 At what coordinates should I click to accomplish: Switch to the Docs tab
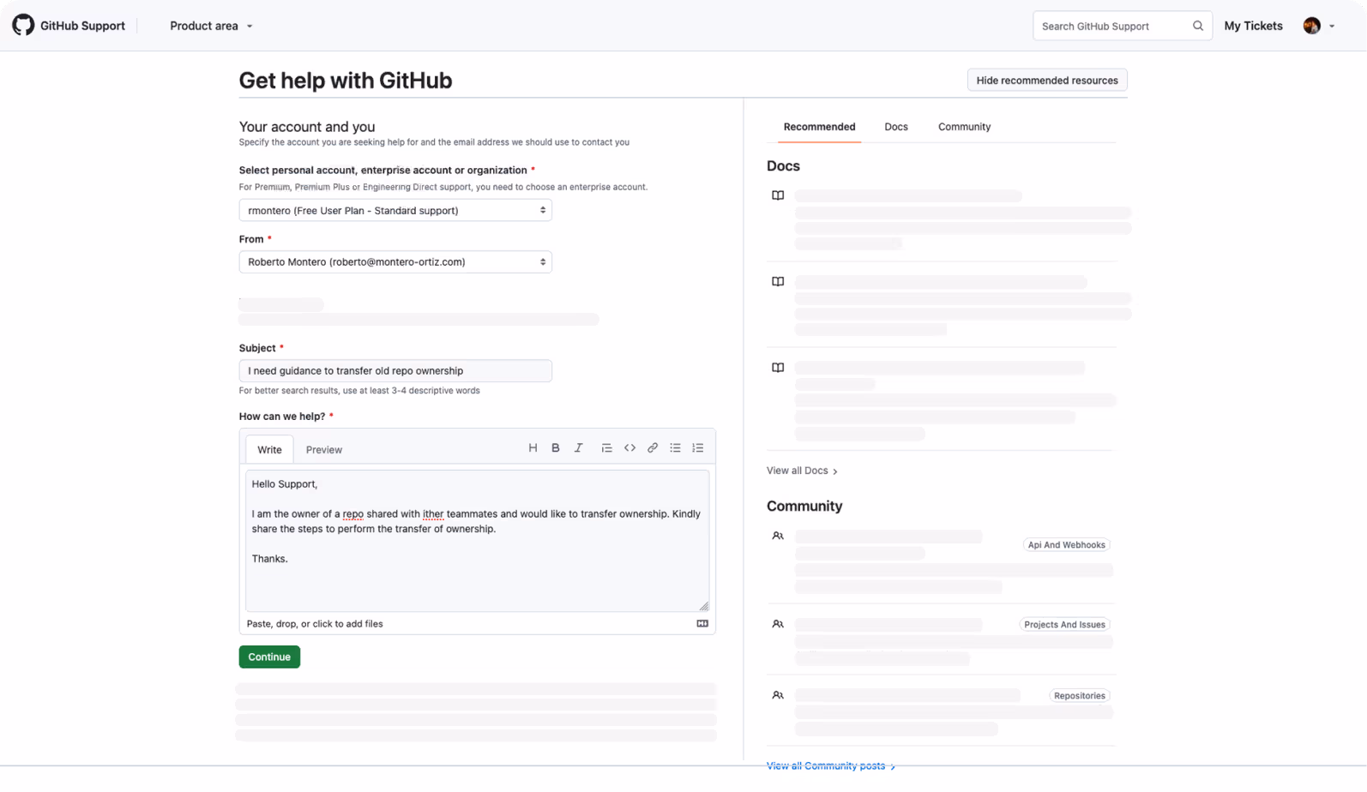(896, 127)
